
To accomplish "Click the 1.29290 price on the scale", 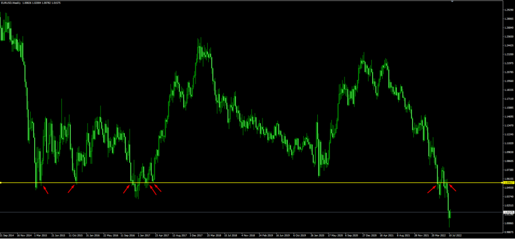I will 508,10.
